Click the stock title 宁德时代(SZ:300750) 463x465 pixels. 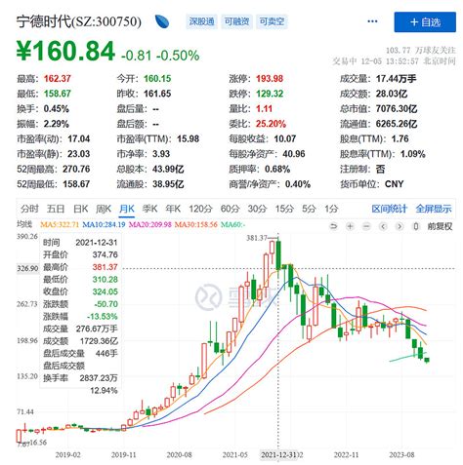79,21
